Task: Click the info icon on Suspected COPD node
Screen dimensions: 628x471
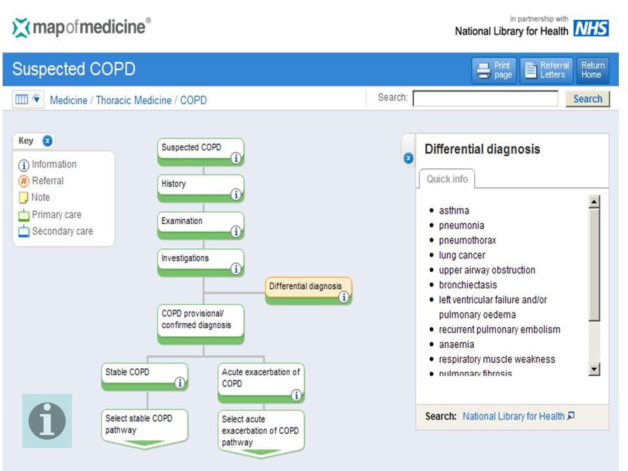Action: point(236,158)
